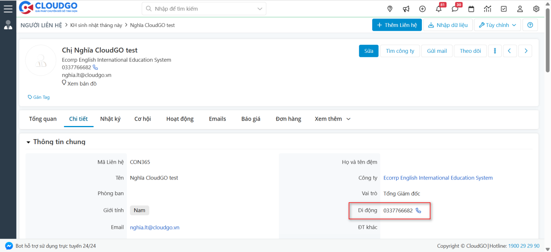551x252 pixels.
Task: Open the user profile icon
Action: (x=520, y=8)
